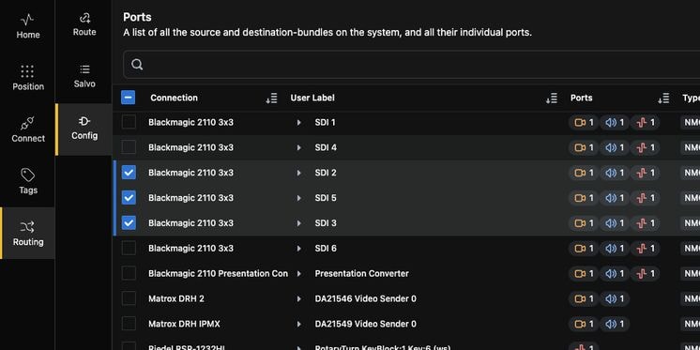The width and height of the screenshot is (700, 350).
Task: Switch to the Config tab
Action: point(84,129)
